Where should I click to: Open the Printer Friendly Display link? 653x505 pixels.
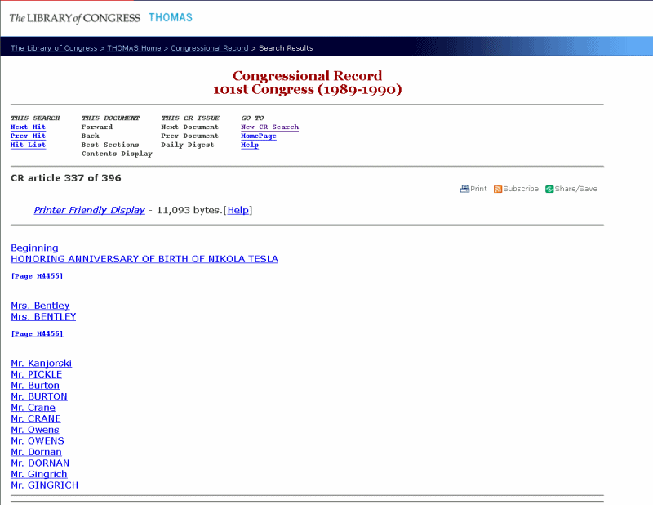click(x=89, y=211)
